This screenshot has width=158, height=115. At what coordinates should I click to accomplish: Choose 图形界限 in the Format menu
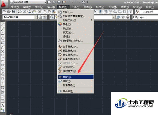point(76,85)
